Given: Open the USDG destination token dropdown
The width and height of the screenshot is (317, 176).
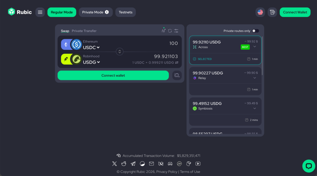Looking at the screenshot, I should point(91,62).
